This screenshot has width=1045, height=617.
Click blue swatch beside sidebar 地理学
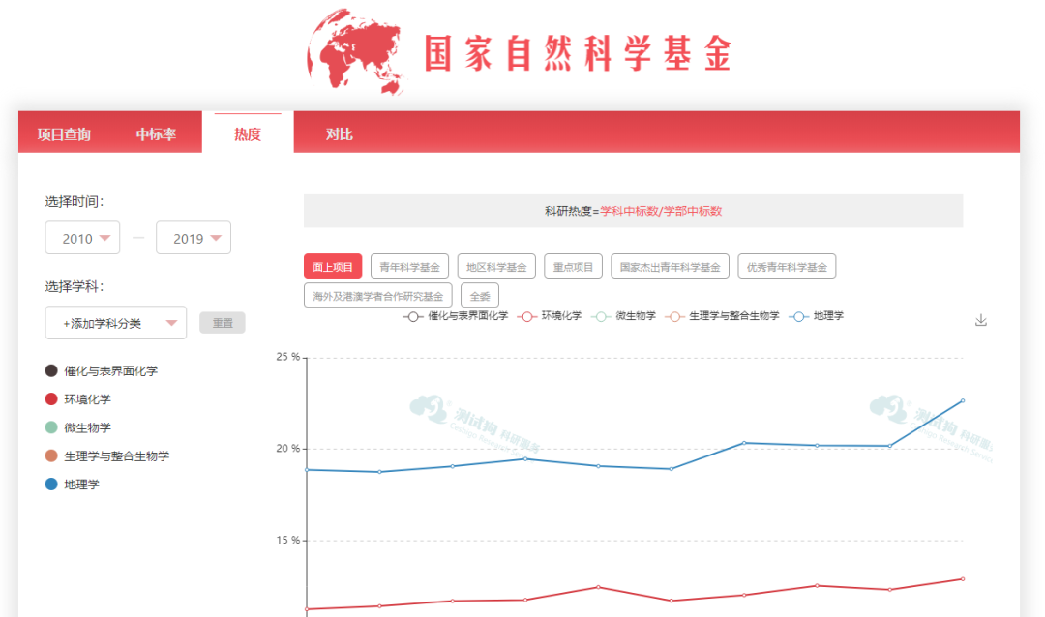point(51,485)
